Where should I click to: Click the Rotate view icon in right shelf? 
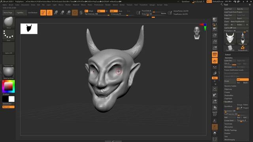[215, 108]
